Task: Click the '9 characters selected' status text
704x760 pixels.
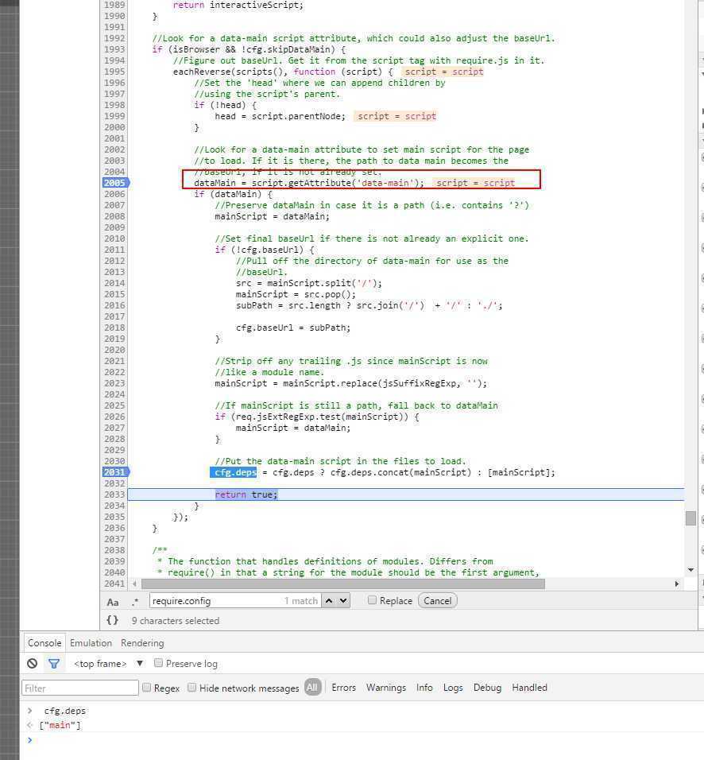Action: point(176,620)
